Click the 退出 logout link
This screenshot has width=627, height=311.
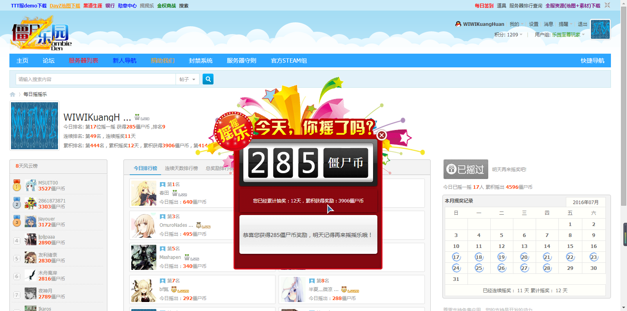[x=583, y=24]
